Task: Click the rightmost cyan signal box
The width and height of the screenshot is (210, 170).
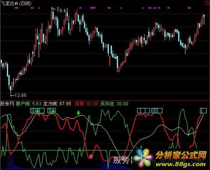Action: [x=203, y=111]
